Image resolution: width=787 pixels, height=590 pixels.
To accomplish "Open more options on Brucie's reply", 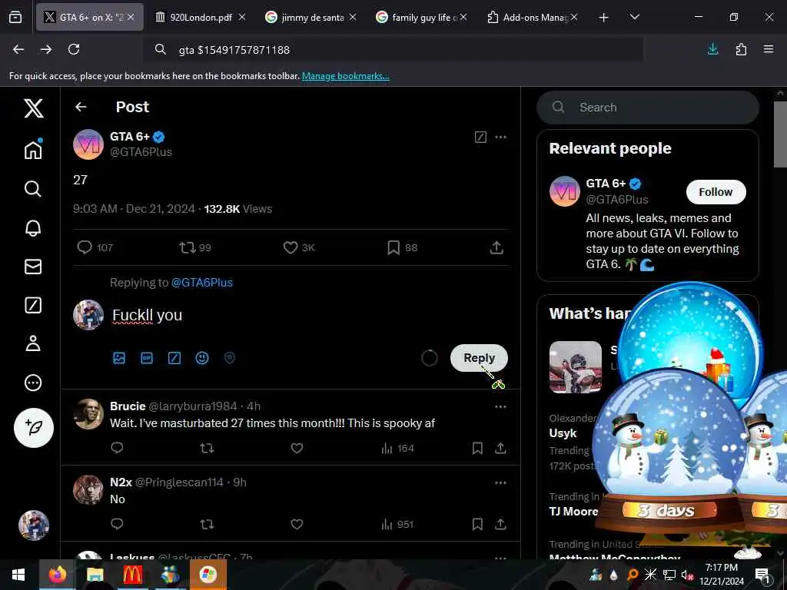I will [500, 406].
